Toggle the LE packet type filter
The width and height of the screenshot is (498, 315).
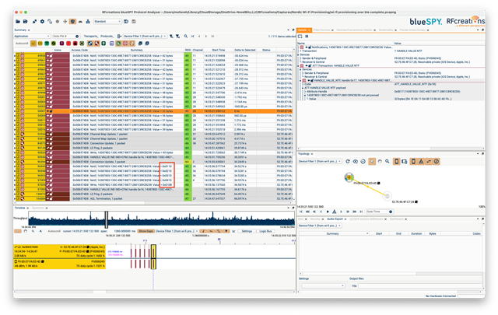[33, 44]
